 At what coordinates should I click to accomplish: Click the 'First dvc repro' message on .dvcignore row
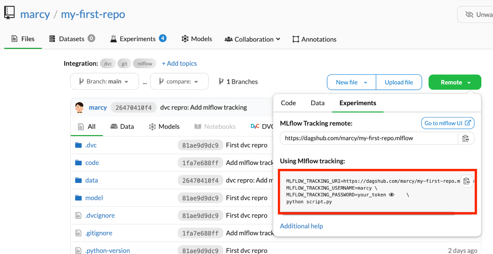[246, 215]
